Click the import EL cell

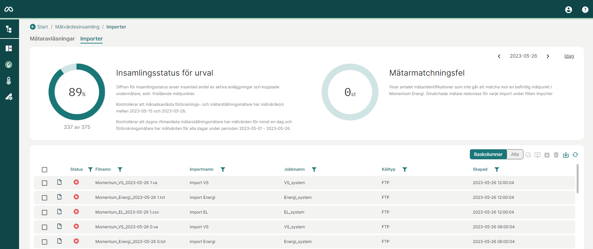tap(199, 212)
